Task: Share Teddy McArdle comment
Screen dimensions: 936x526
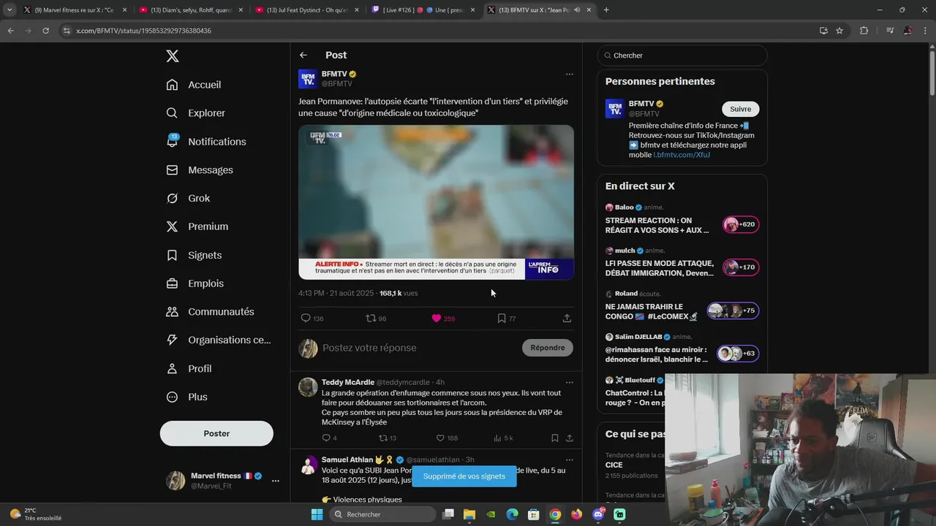Action: coord(569,438)
